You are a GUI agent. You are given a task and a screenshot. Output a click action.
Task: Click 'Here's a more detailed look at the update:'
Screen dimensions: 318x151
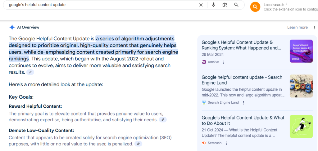pyautogui.click(x=56, y=84)
